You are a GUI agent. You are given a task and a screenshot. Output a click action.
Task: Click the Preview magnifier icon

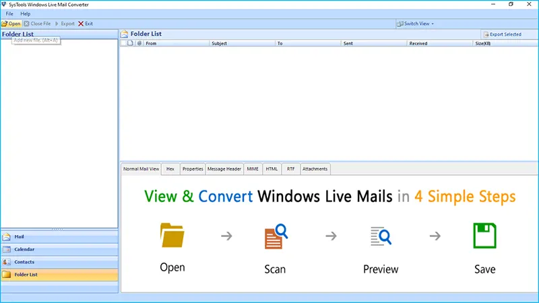click(x=381, y=236)
